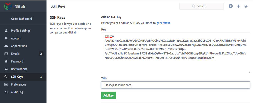This screenshot has width=253, height=103.
Task: Open the todos counter badge showing 0
Action: click(x=231, y=6)
